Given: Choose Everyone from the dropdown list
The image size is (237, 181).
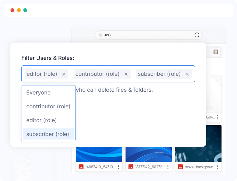Looking at the screenshot, I should [x=48, y=92].
